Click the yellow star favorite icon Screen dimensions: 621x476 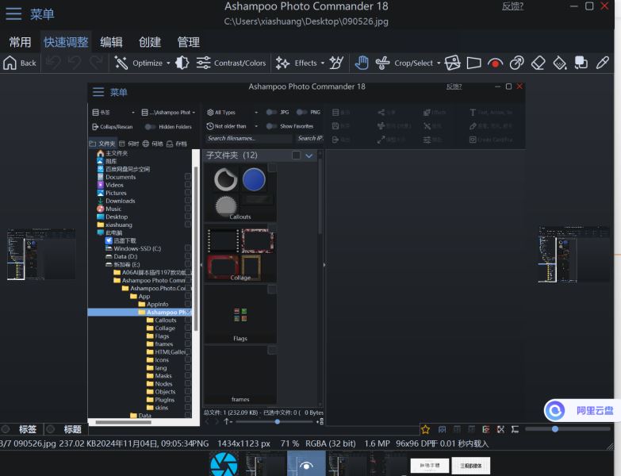click(x=425, y=429)
